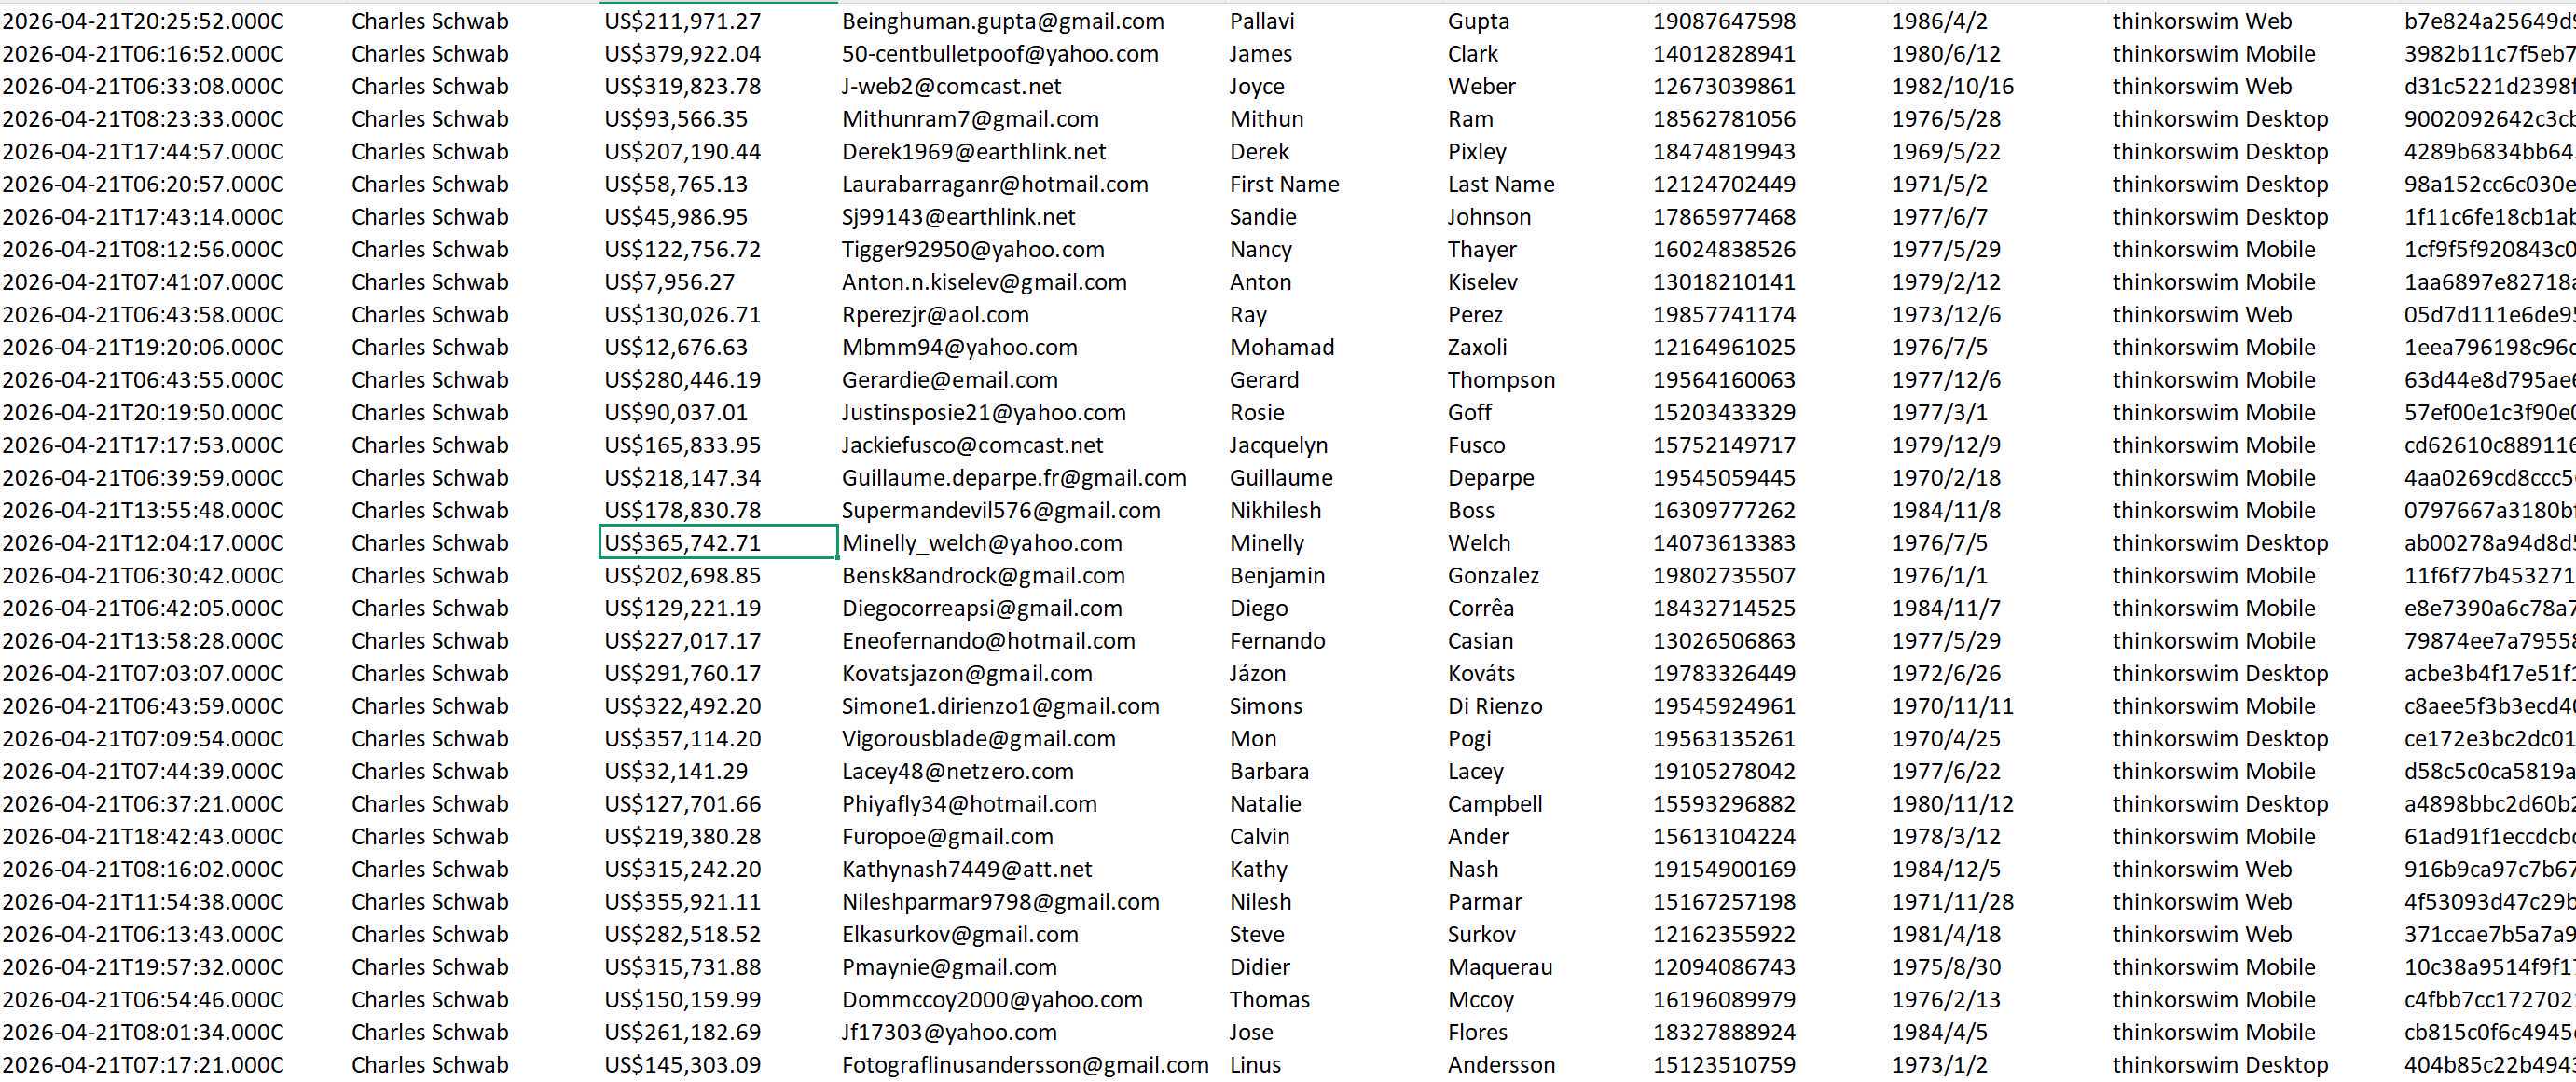Select last name Johnson
The image size is (2576, 1082).
coord(1489,217)
